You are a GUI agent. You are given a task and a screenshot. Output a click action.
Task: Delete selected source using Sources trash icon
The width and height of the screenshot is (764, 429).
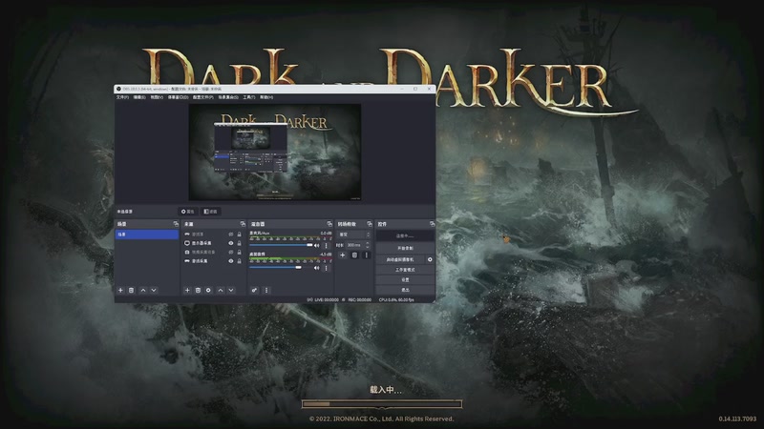click(198, 291)
